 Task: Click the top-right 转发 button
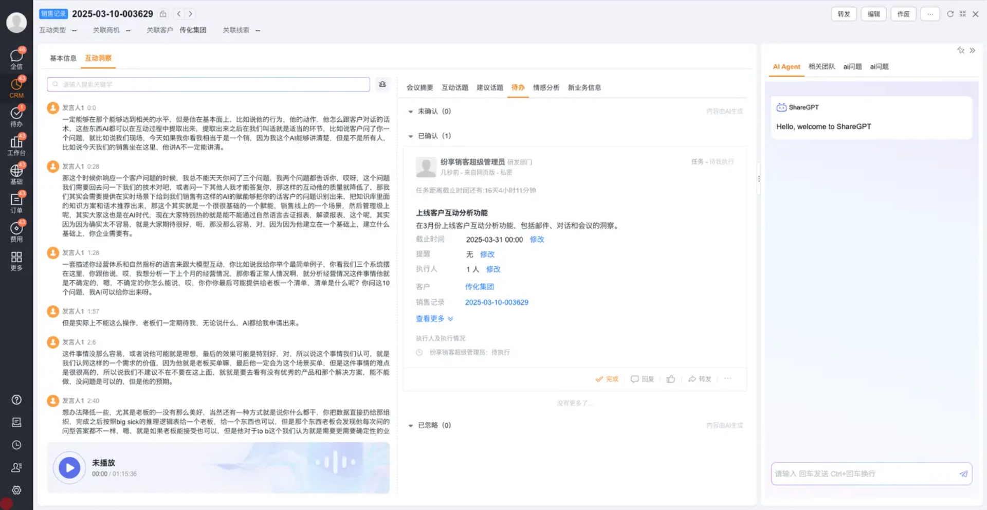844,14
